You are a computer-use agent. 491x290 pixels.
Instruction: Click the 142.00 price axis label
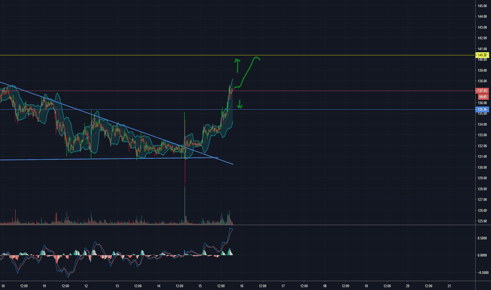click(x=482, y=38)
